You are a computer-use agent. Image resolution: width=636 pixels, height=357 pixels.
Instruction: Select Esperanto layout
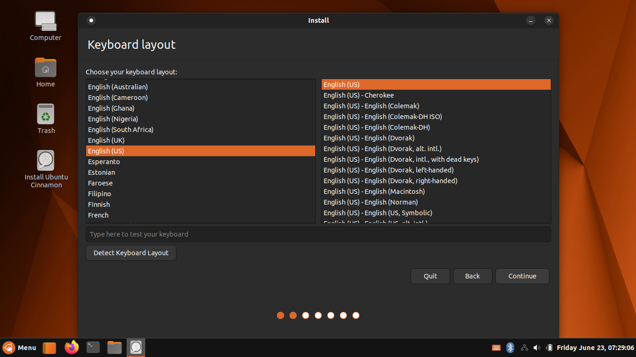(201, 162)
